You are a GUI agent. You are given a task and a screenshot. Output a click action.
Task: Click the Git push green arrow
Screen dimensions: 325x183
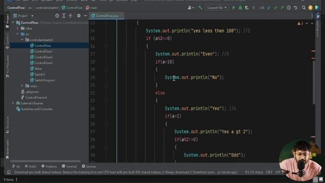[x=282, y=8]
